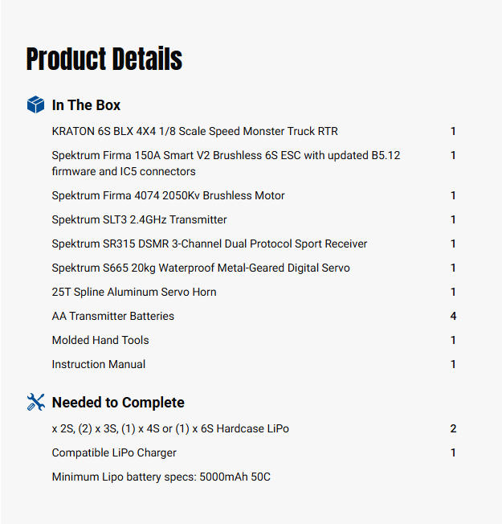
Task: Click the KRATON 6S BLX 4X4 truck item
Action: (x=190, y=131)
